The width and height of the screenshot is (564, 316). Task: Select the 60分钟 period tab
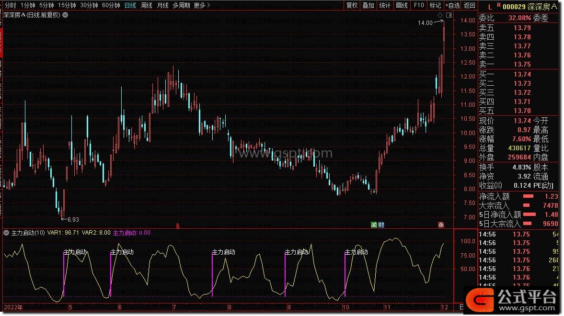point(111,5)
